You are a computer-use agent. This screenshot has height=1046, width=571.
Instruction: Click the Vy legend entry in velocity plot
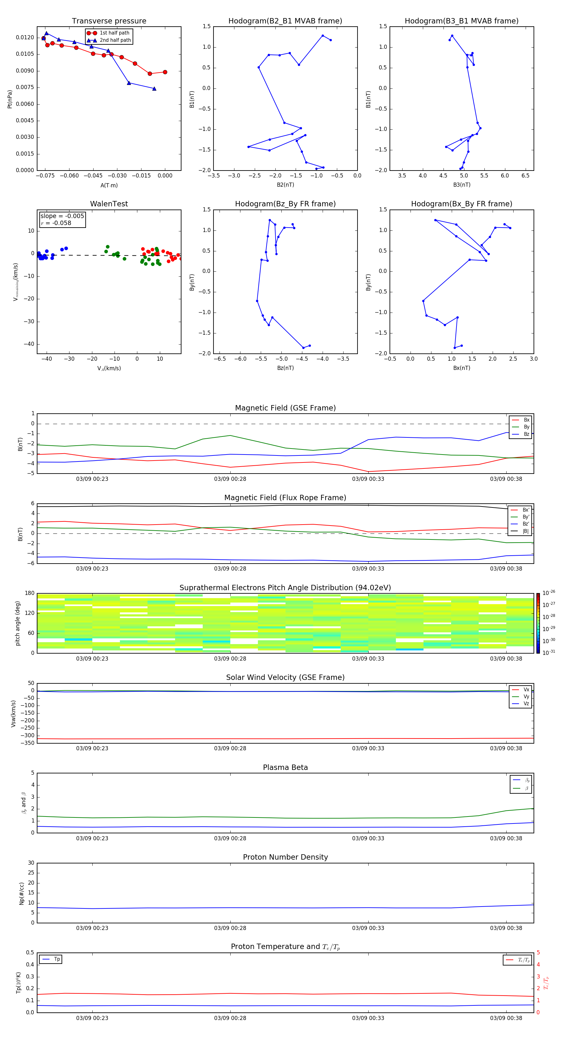coord(521,697)
